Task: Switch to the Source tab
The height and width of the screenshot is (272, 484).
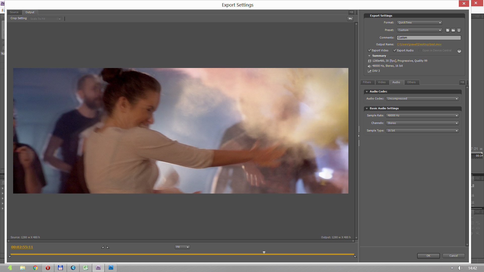Action: 14,12
